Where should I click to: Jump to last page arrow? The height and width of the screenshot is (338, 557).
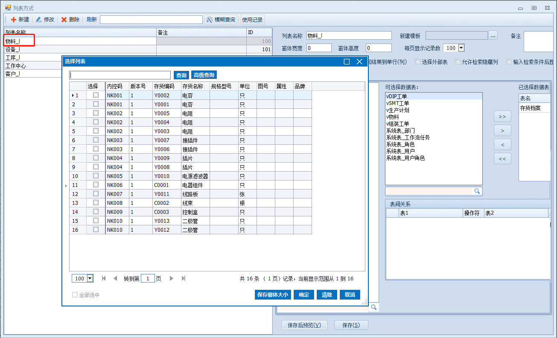[x=184, y=278]
